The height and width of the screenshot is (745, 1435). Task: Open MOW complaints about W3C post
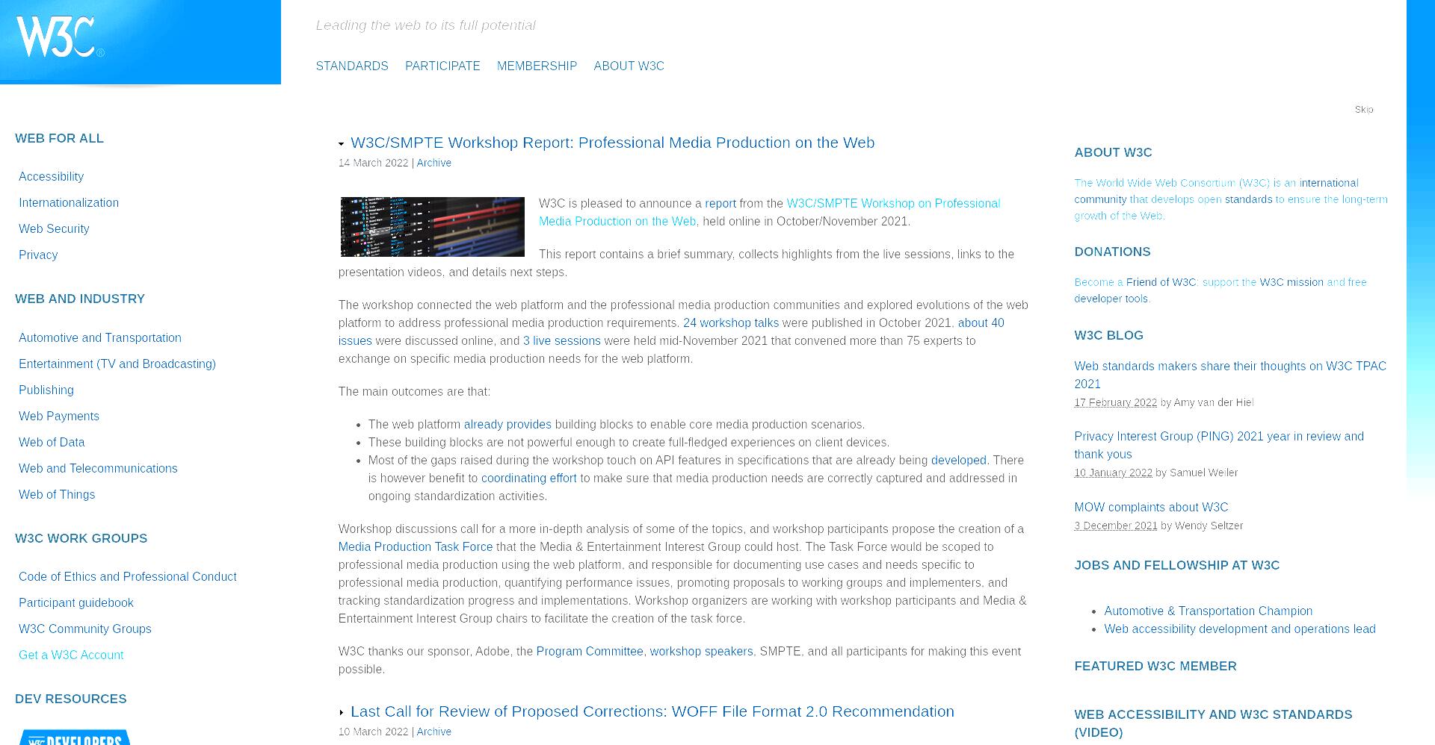click(x=1152, y=507)
